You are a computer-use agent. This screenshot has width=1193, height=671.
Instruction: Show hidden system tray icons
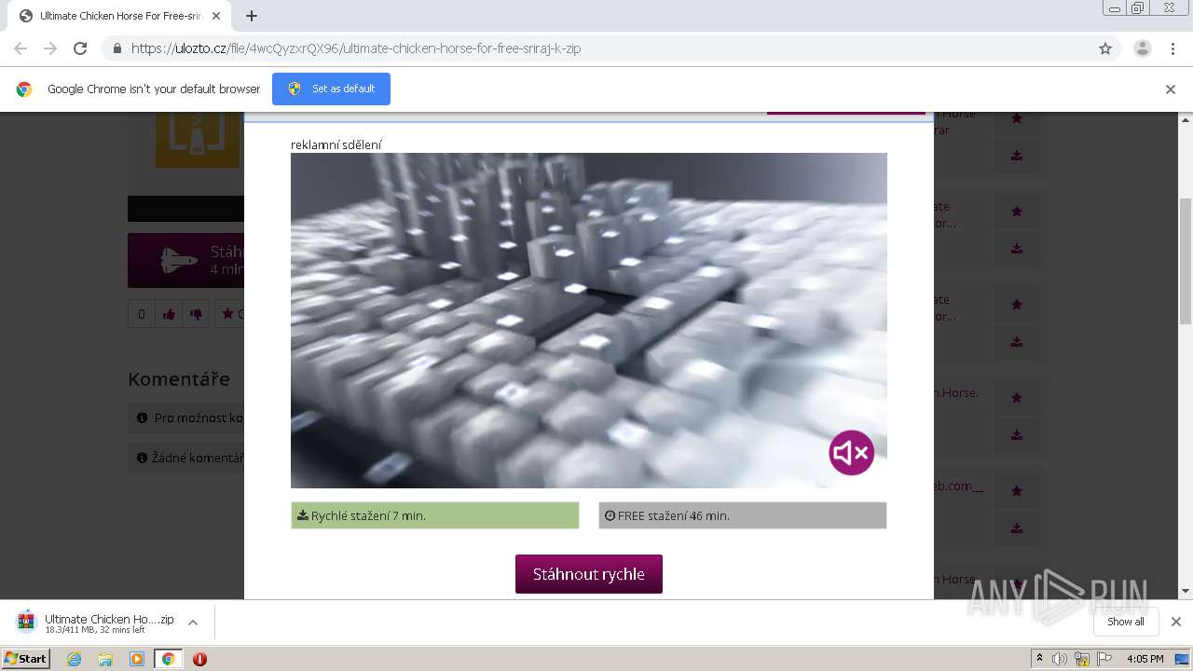point(1039,659)
